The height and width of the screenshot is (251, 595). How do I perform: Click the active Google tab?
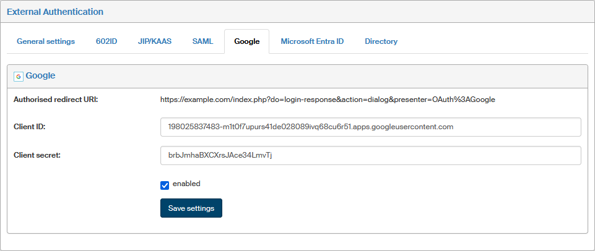[x=246, y=41]
